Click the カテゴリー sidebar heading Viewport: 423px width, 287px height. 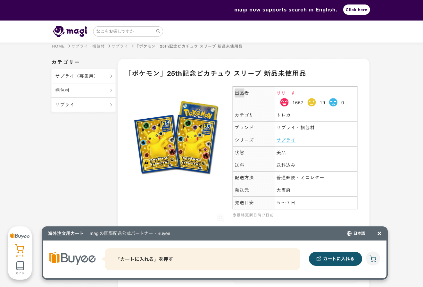66,62
